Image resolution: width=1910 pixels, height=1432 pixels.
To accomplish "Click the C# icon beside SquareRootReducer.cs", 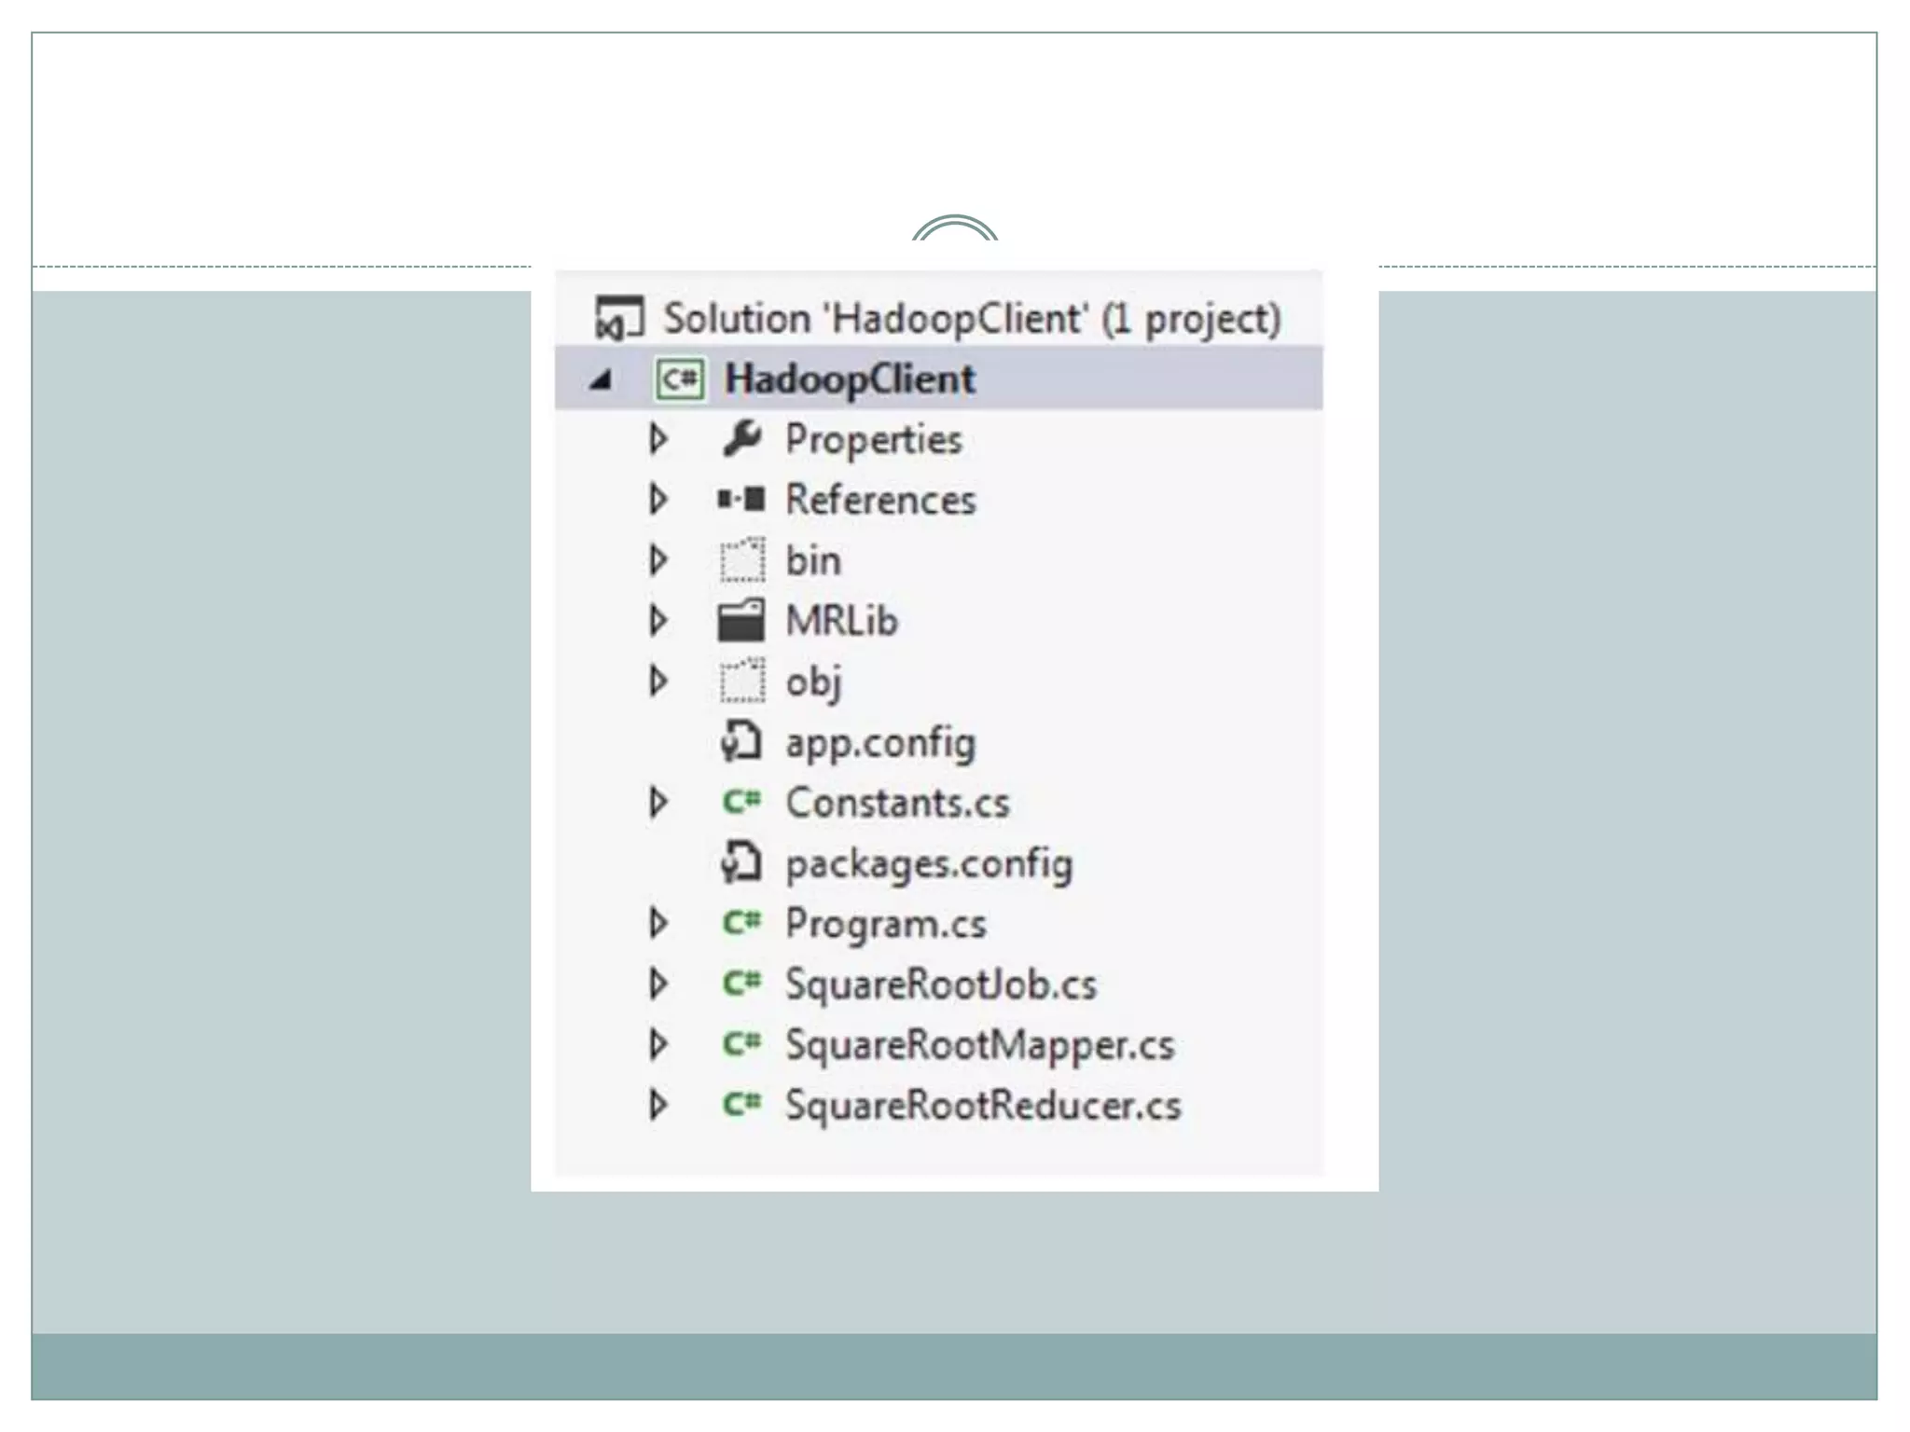I will pos(741,1105).
